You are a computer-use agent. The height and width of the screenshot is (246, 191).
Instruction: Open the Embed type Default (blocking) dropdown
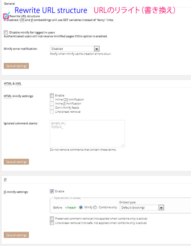click(x=142, y=208)
